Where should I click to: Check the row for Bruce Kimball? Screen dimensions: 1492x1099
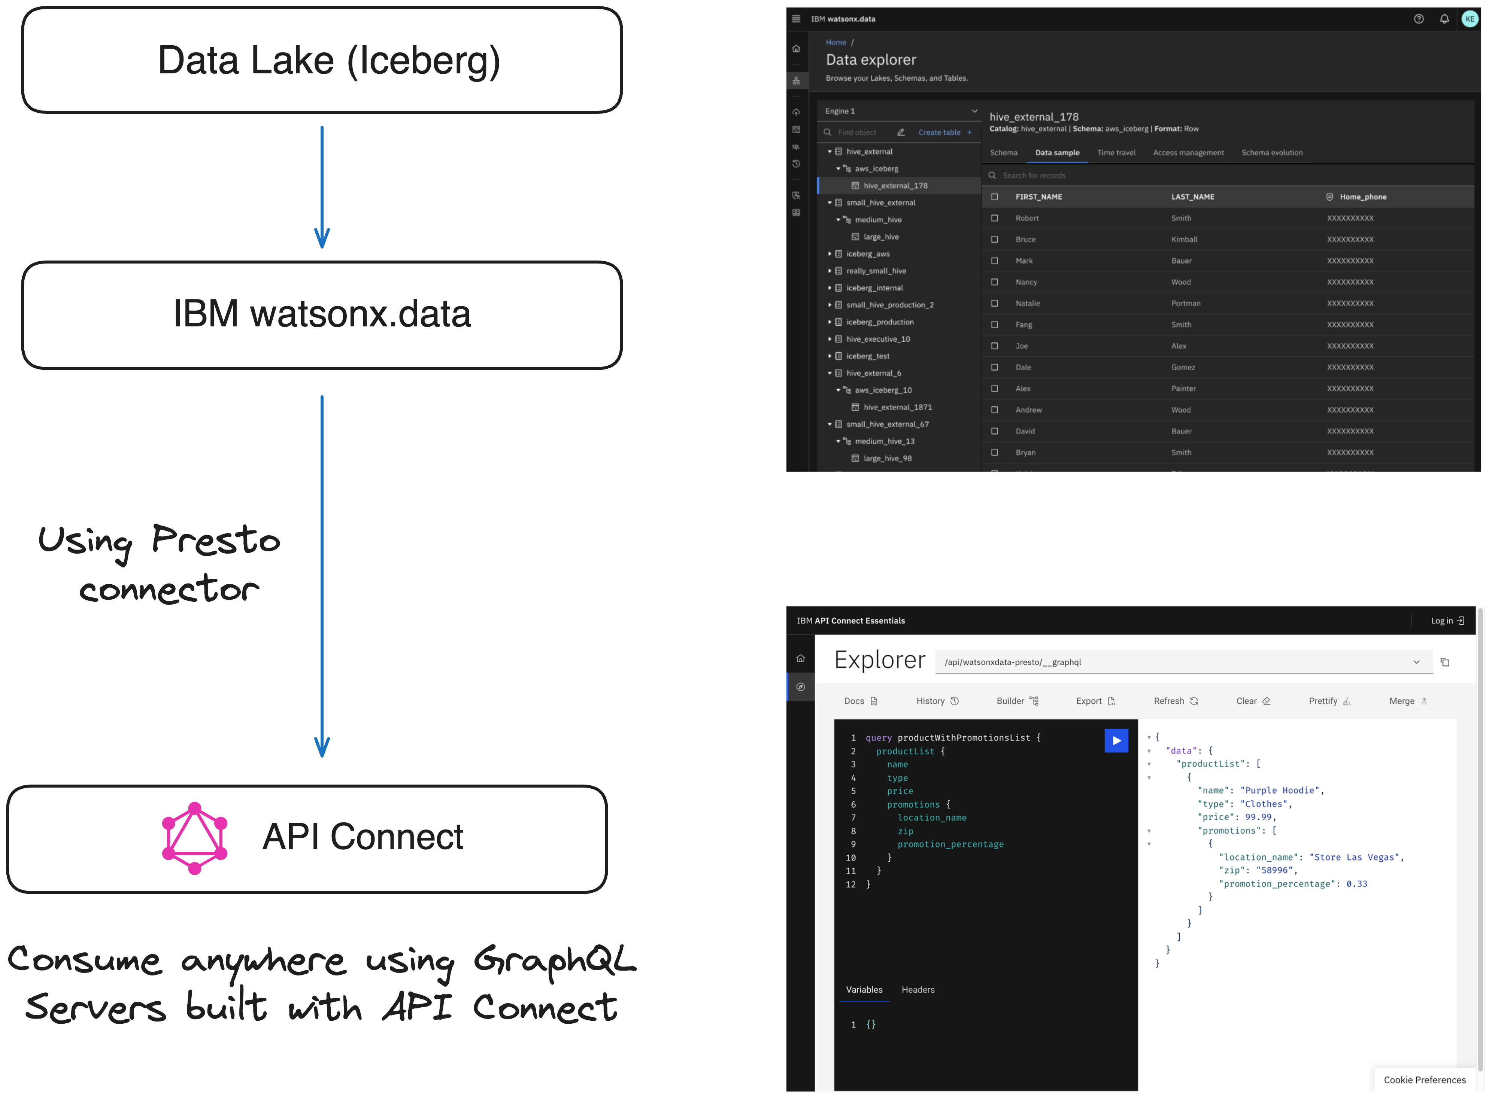[994, 240]
